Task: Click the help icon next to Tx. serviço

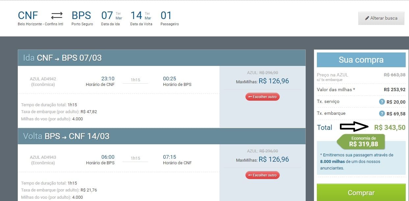Action: coord(382,102)
